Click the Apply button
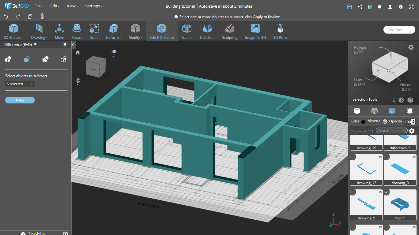 20,100
